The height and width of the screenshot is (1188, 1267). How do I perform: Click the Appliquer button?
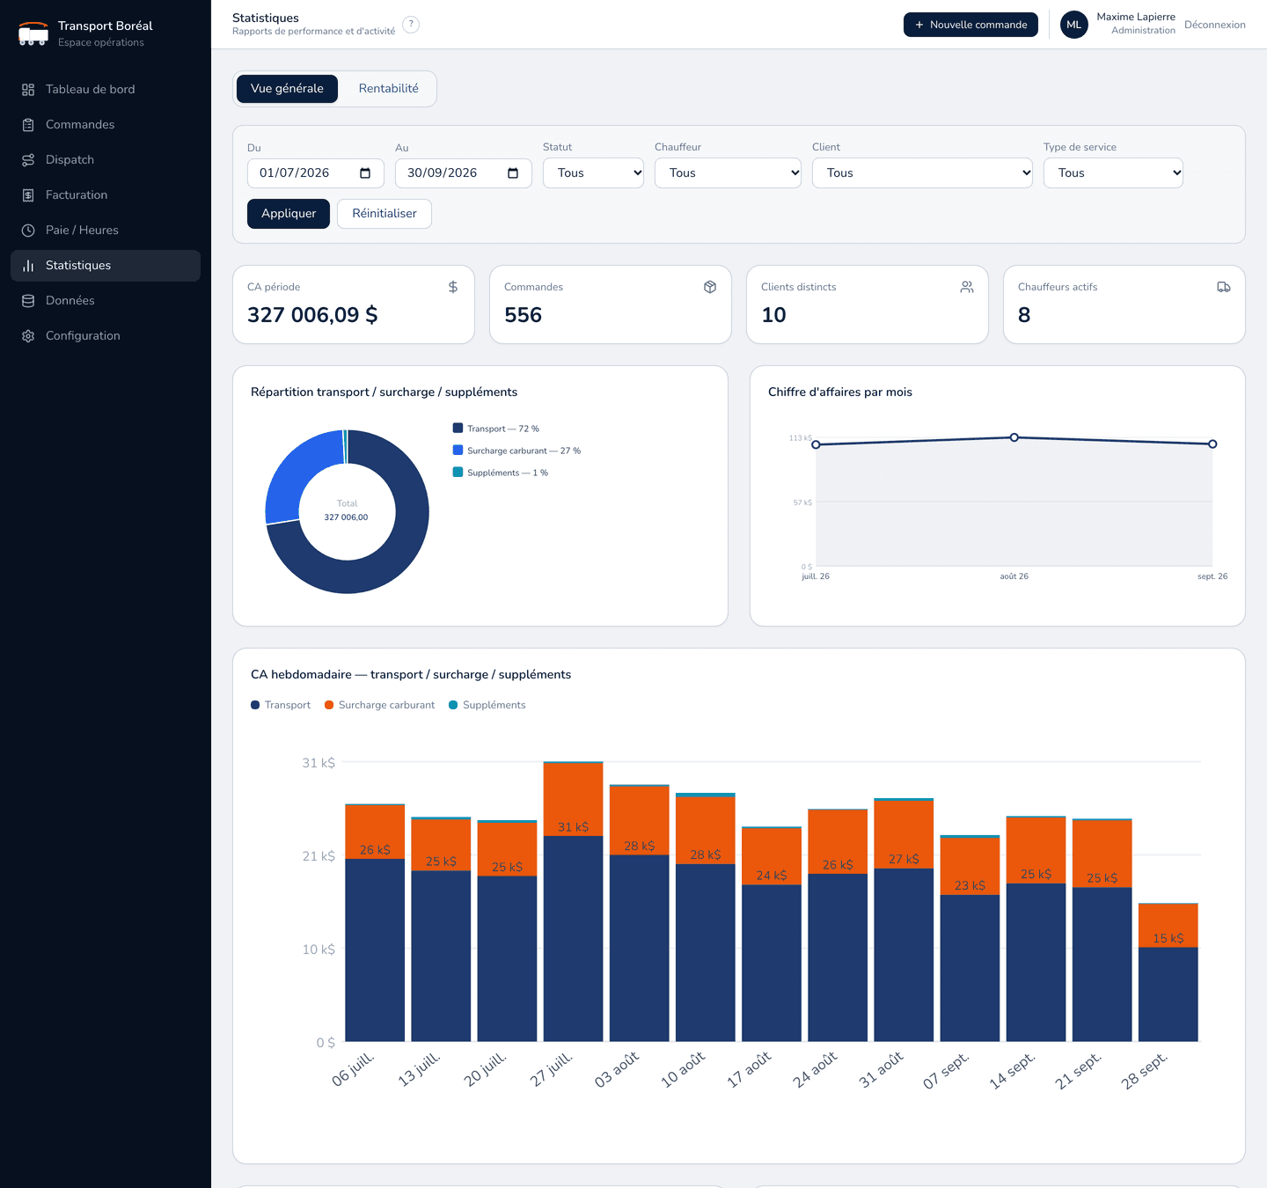point(289,214)
